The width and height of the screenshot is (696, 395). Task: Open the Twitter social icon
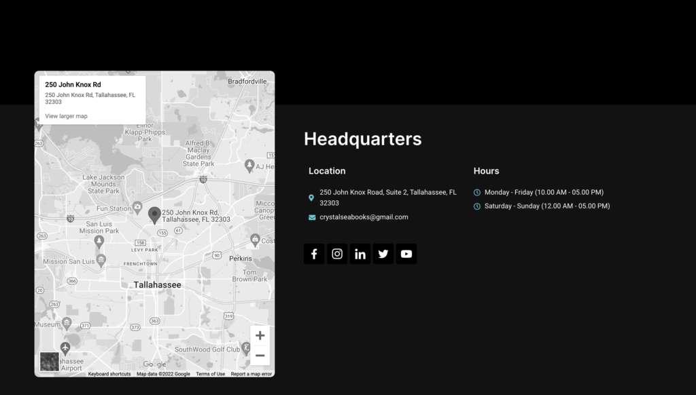pos(383,254)
